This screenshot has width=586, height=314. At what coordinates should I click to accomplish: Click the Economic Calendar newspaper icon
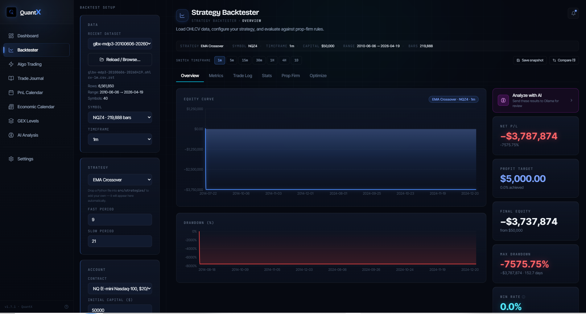(11, 107)
